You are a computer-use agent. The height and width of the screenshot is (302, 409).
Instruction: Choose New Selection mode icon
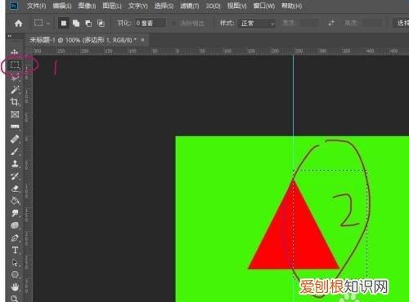(x=64, y=24)
